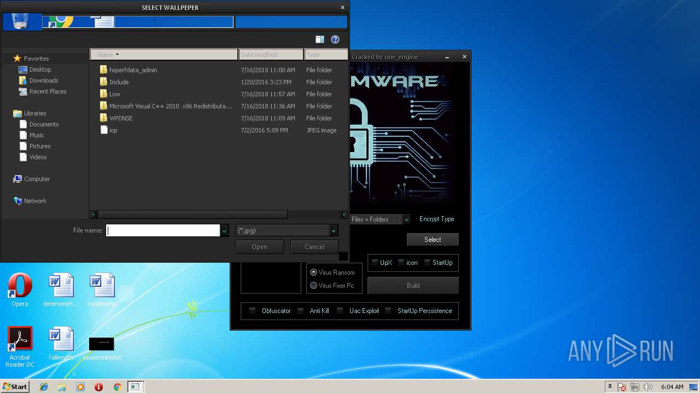Open Videos library
The height and width of the screenshot is (394, 700).
coord(33,157)
